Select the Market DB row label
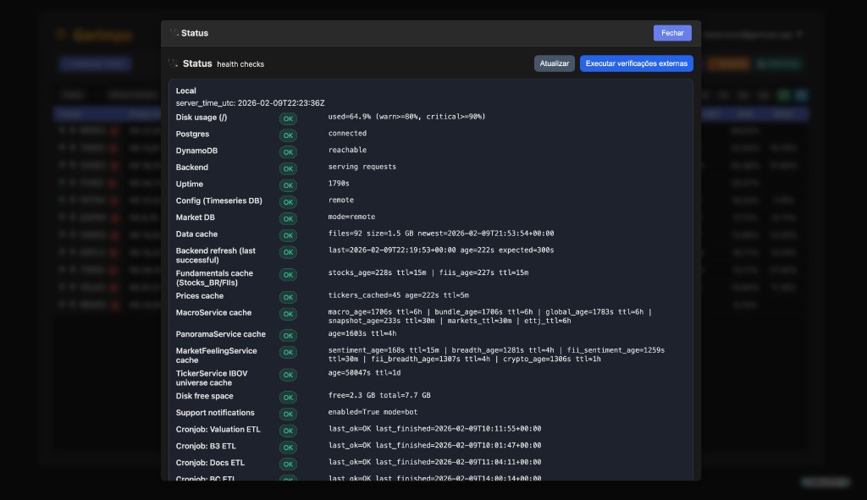 tap(196, 217)
